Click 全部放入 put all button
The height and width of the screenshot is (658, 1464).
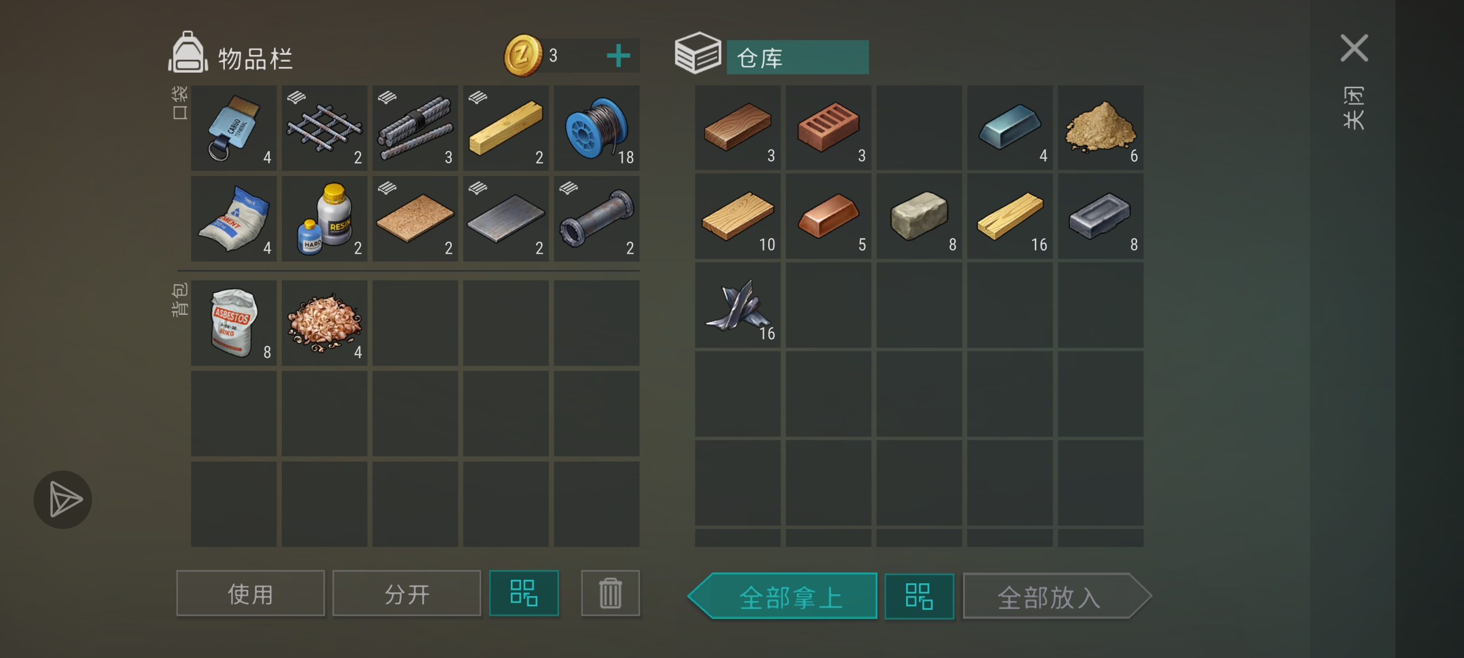coord(1057,596)
